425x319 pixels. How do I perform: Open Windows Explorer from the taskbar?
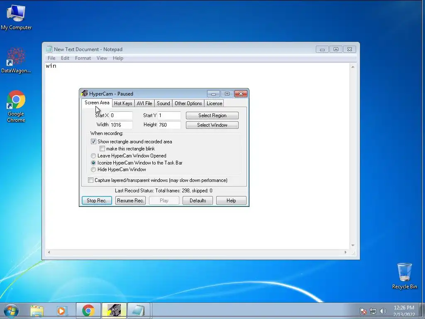click(x=37, y=311)
